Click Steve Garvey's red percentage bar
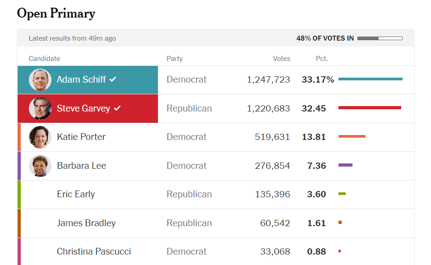Image resolution: width=431 pixels, height=265 pixels. click(370, 107)
